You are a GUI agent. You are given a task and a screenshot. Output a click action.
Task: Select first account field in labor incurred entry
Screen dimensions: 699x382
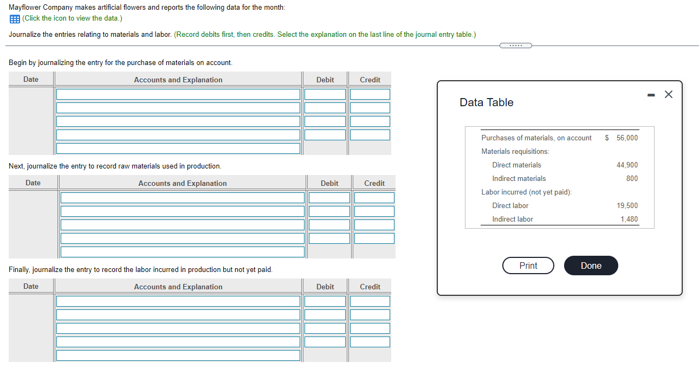pos(178,301)
